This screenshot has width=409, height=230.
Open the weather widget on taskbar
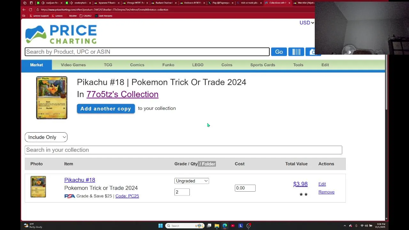[33, 226]
